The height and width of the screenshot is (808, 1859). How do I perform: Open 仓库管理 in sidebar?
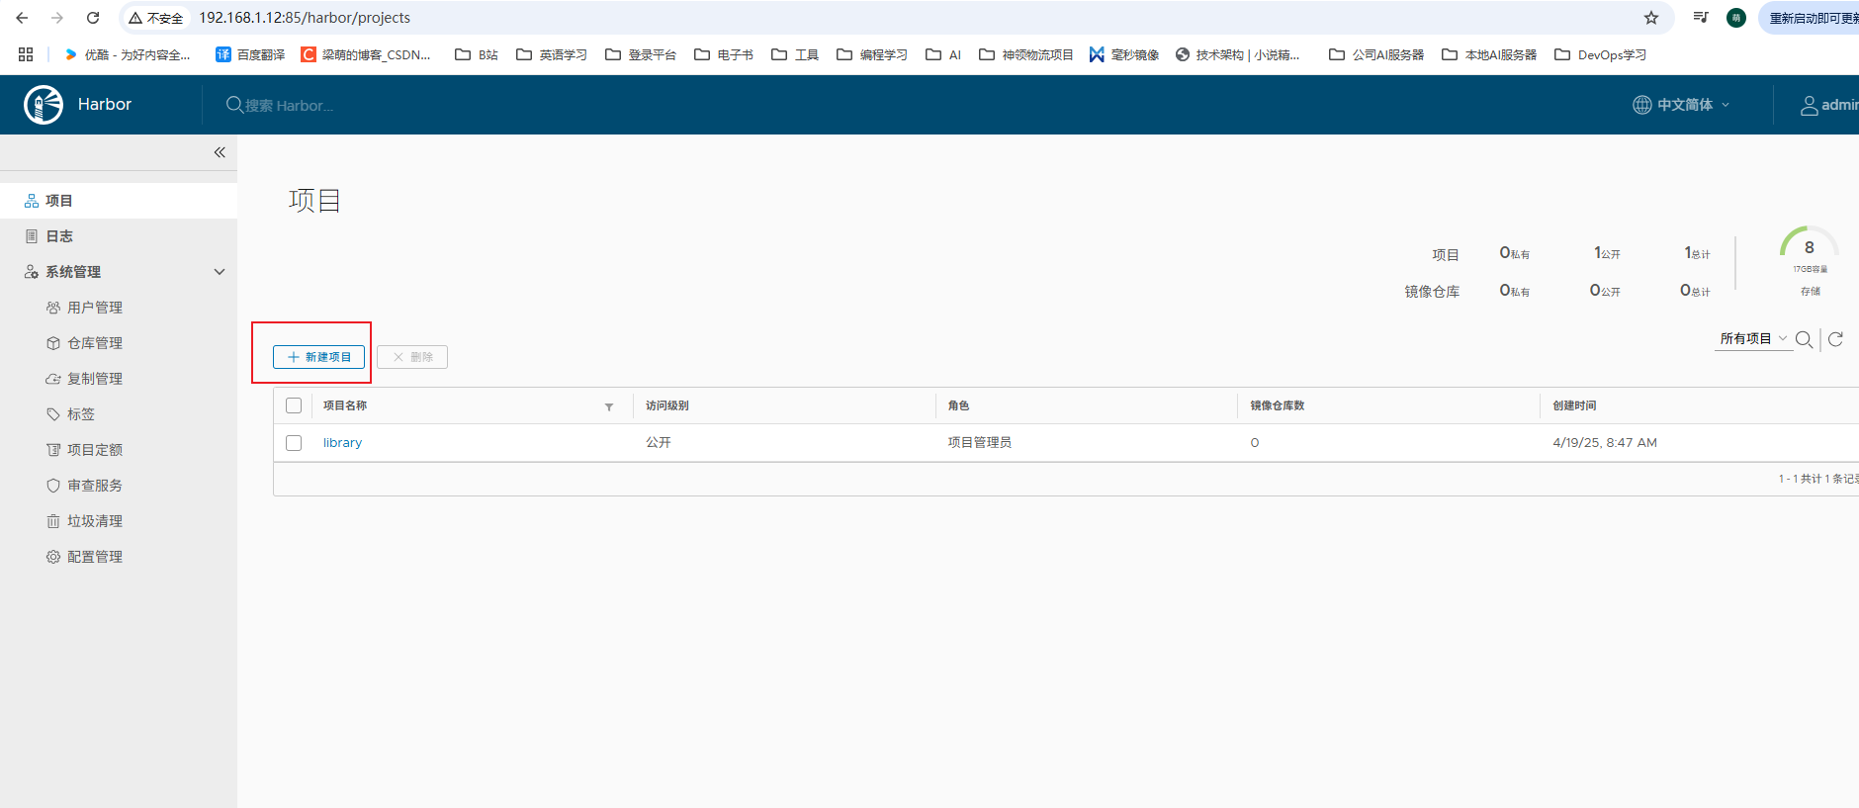pos(95,343)
